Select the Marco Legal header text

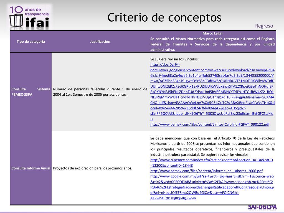tap(212, 33)
